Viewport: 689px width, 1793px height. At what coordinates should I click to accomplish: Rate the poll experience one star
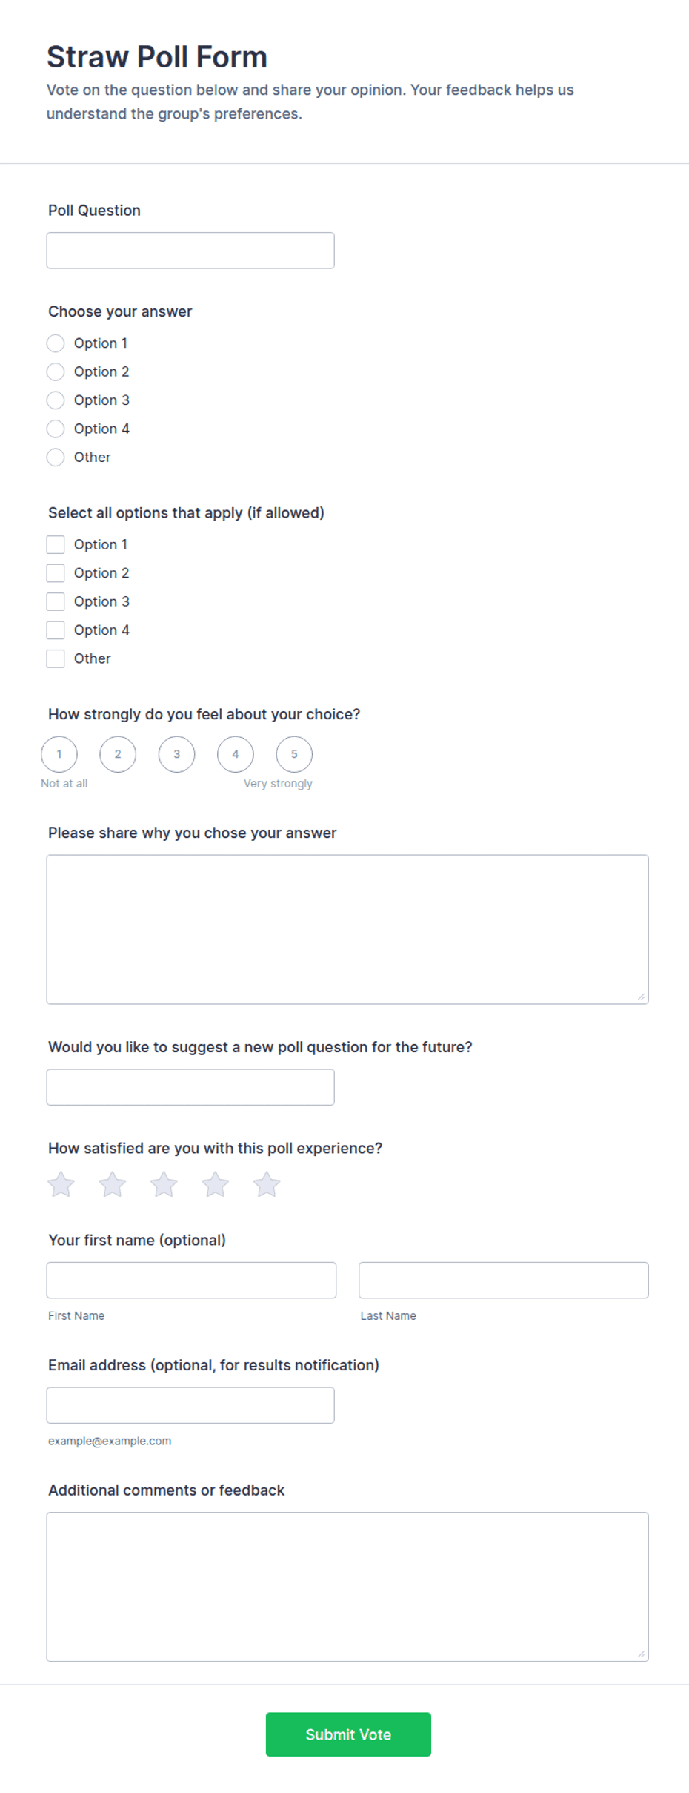61,1184
